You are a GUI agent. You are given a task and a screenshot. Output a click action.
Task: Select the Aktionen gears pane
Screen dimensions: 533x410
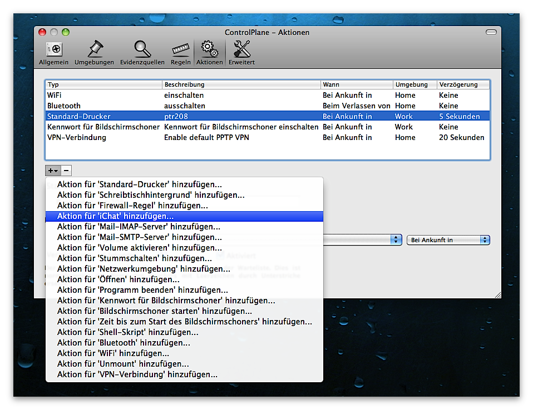pyautogui.click(x=209, y=53)
